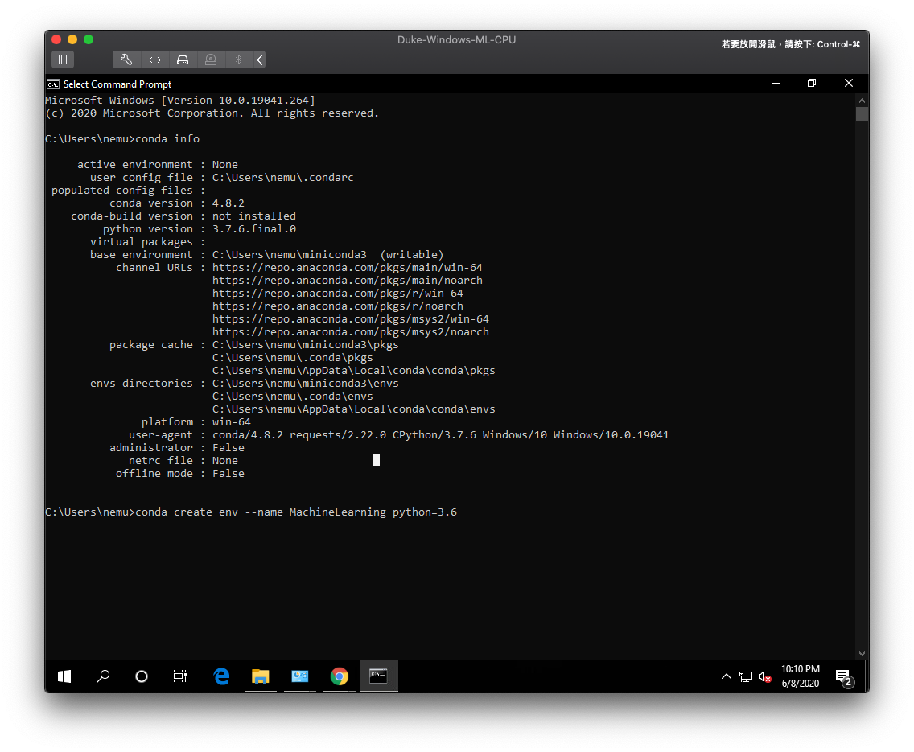Pause the remote session with the pause button
Image resolution: width=914 pixels, height=752 pixels.
point(63,60)
